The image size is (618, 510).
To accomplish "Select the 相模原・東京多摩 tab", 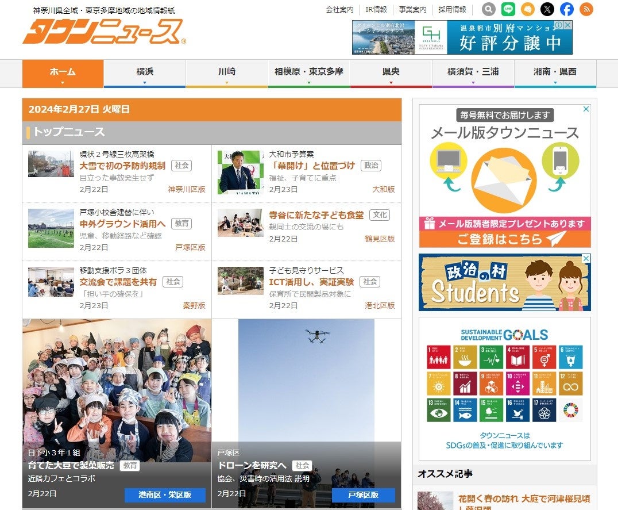I will point(309,74).
